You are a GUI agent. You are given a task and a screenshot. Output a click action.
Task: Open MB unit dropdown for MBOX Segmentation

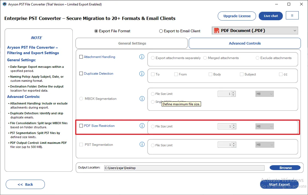click(265, 94)
